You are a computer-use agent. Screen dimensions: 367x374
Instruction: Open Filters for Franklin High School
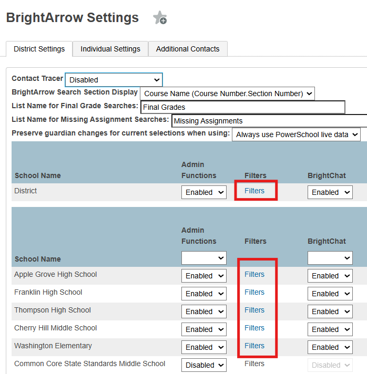pos(254,292)
